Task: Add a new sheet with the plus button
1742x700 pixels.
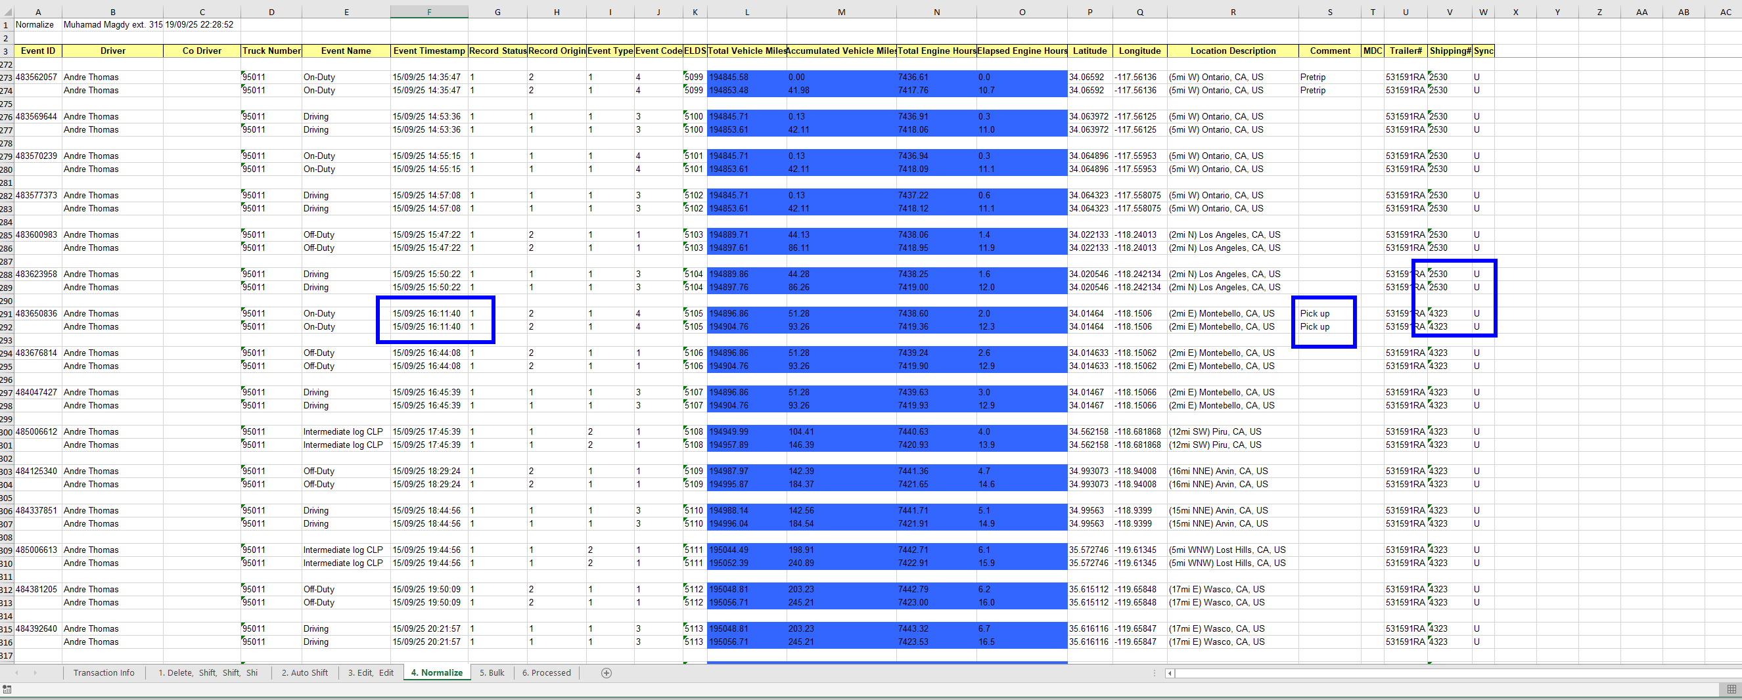Action: click(x=607, y=672)
